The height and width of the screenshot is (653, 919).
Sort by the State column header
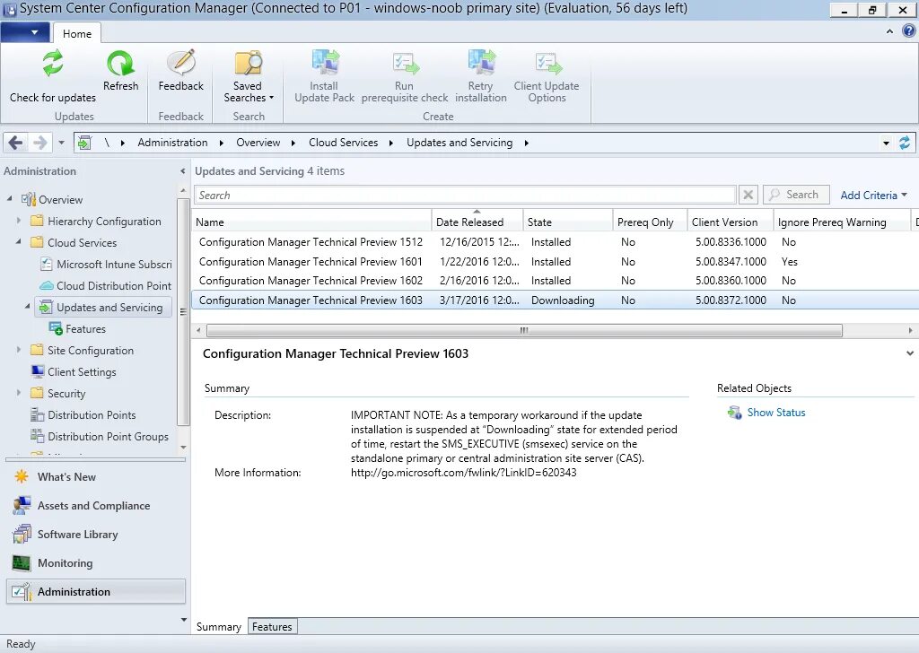pos(568,222)
